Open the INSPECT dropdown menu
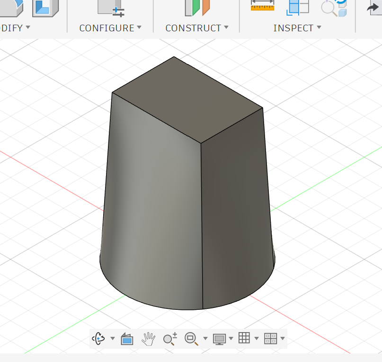This screenshot has width=382, height=362. tap(297, 28)
